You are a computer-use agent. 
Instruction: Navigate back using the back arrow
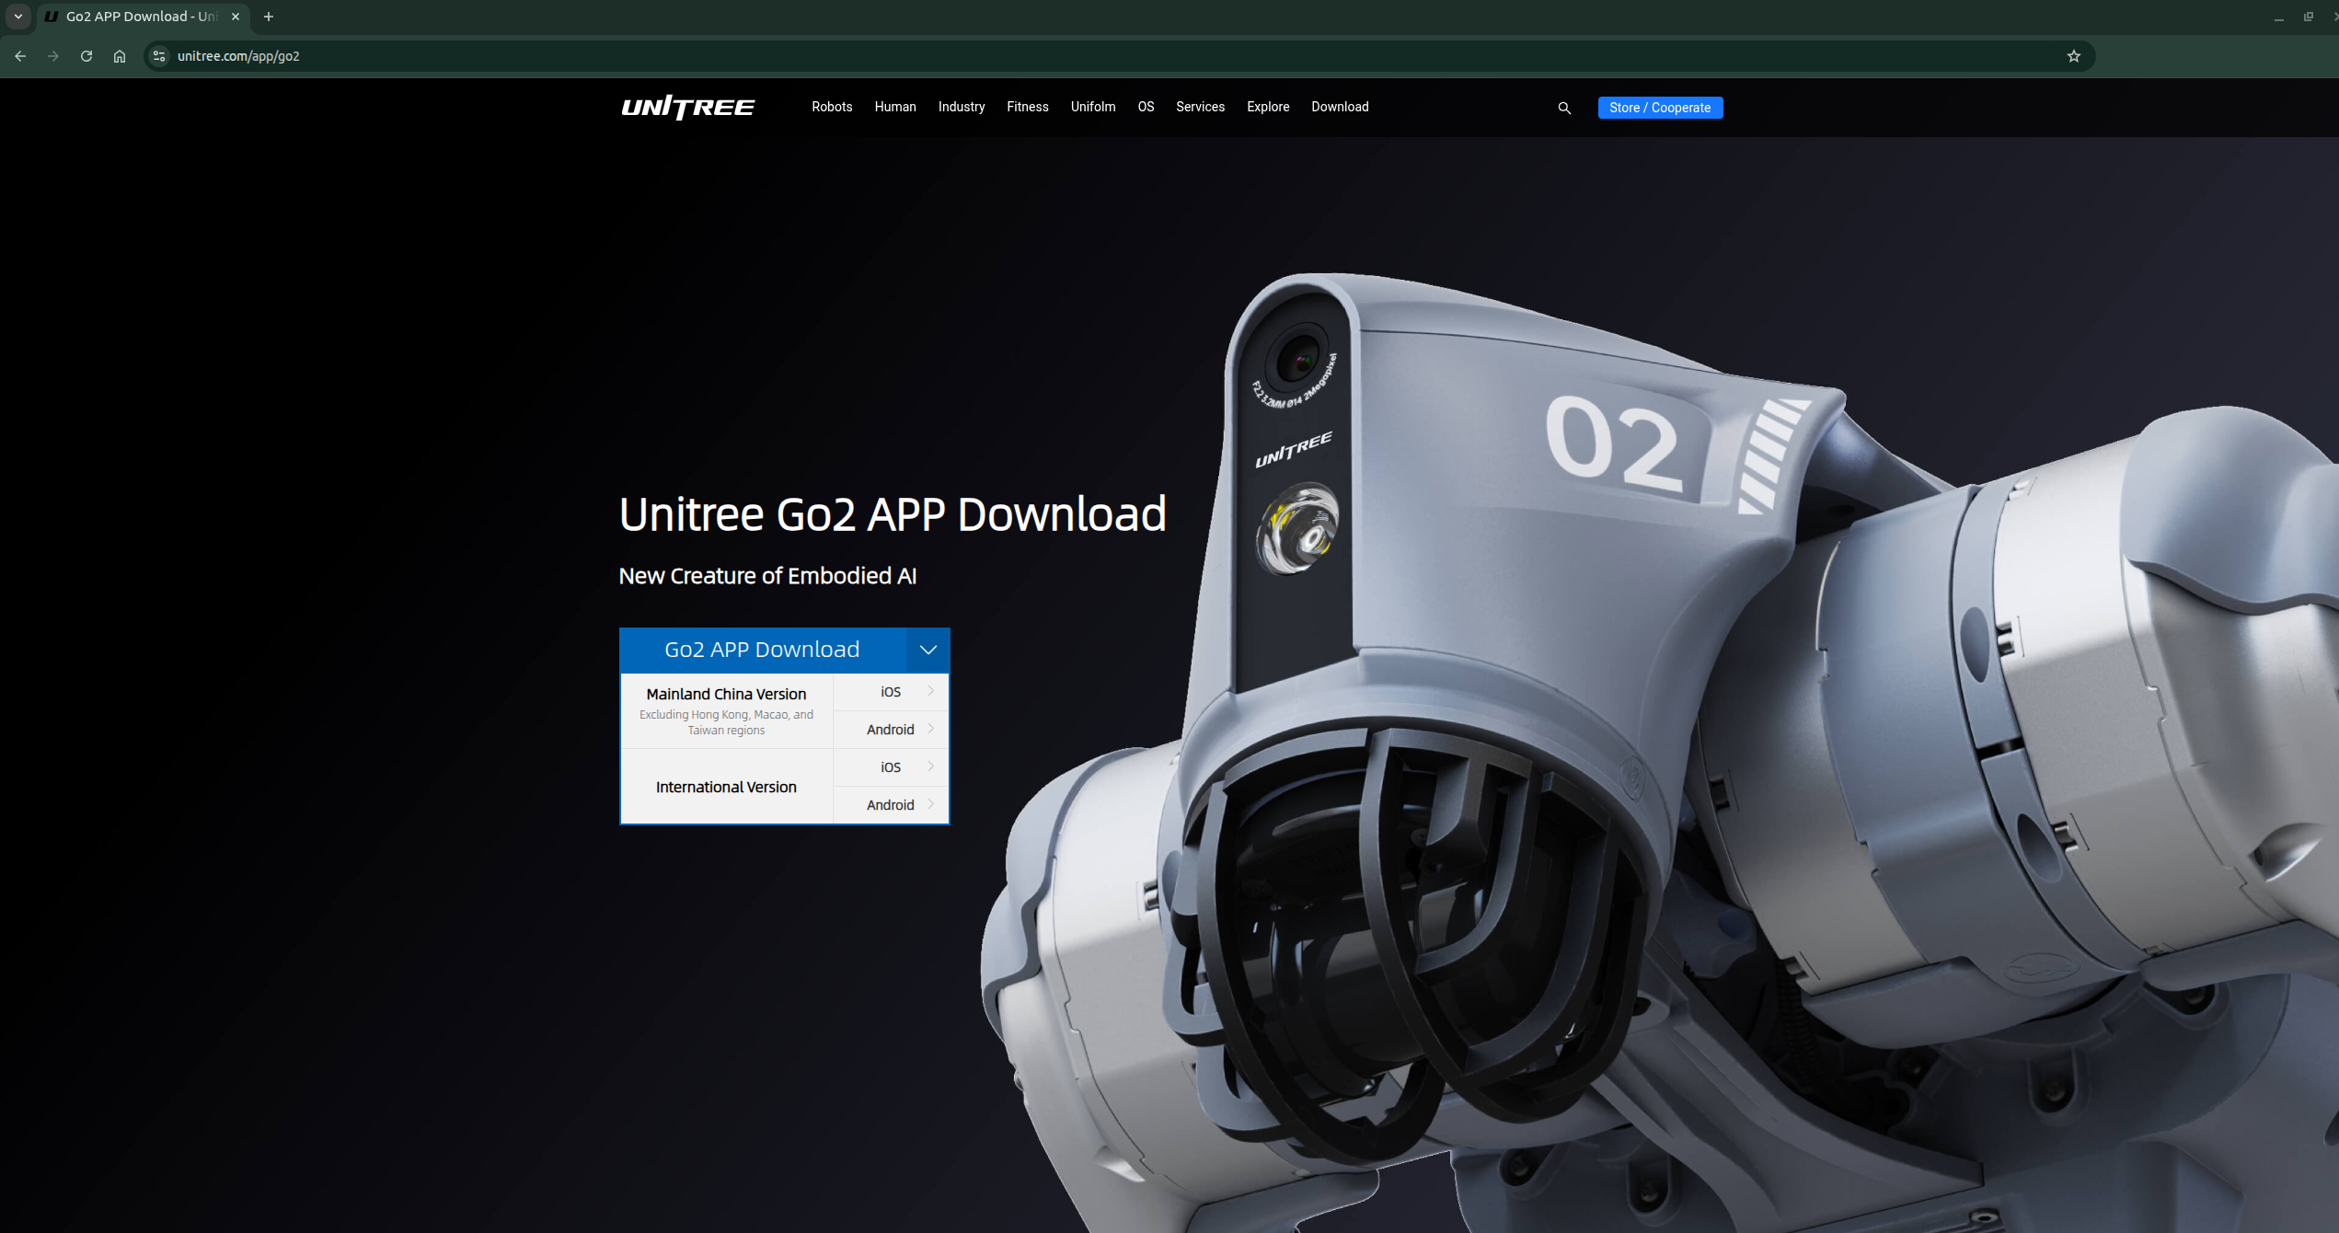20,56
